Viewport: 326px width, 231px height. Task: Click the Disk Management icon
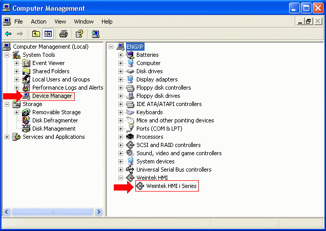[26, 129]
